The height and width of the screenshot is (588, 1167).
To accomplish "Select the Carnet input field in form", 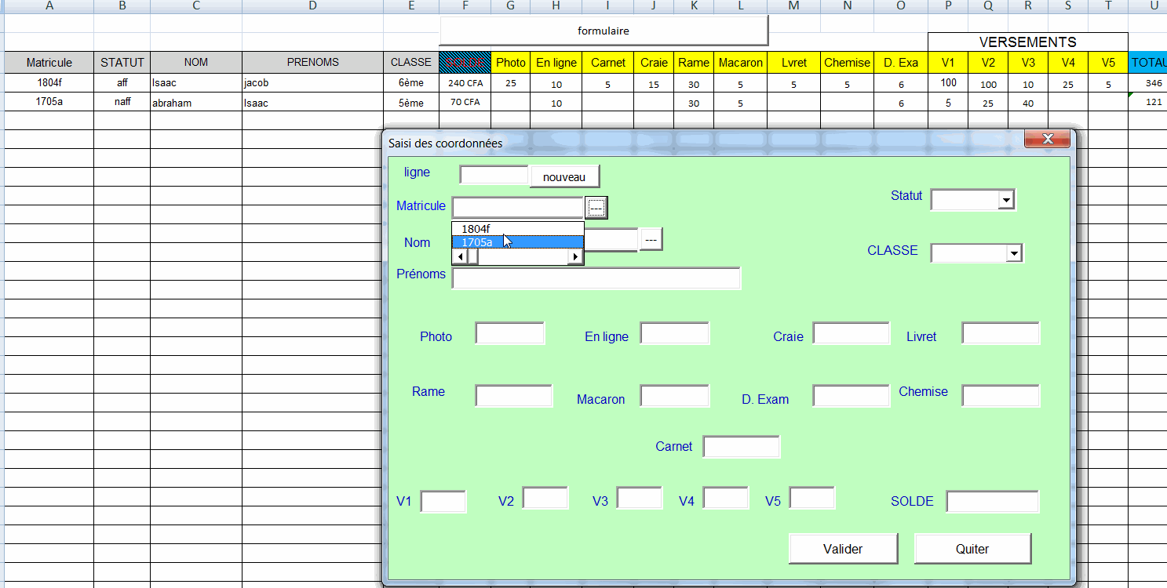I will pos(742,447).
